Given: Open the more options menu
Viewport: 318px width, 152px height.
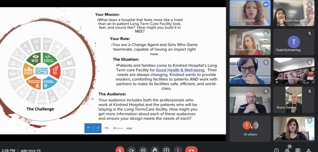Looking at the screenshot, I should 178,150.
